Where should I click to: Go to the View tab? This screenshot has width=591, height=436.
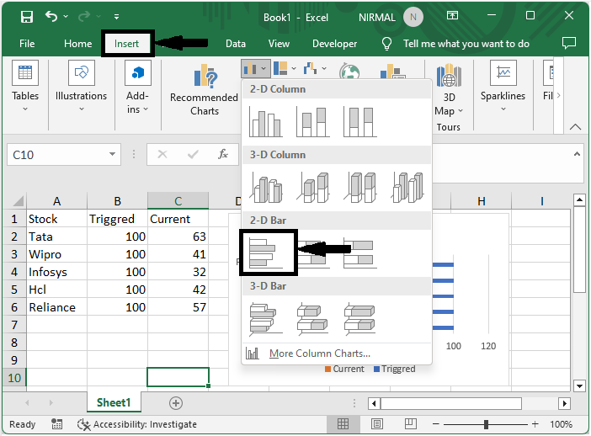(x=279, y=44)
